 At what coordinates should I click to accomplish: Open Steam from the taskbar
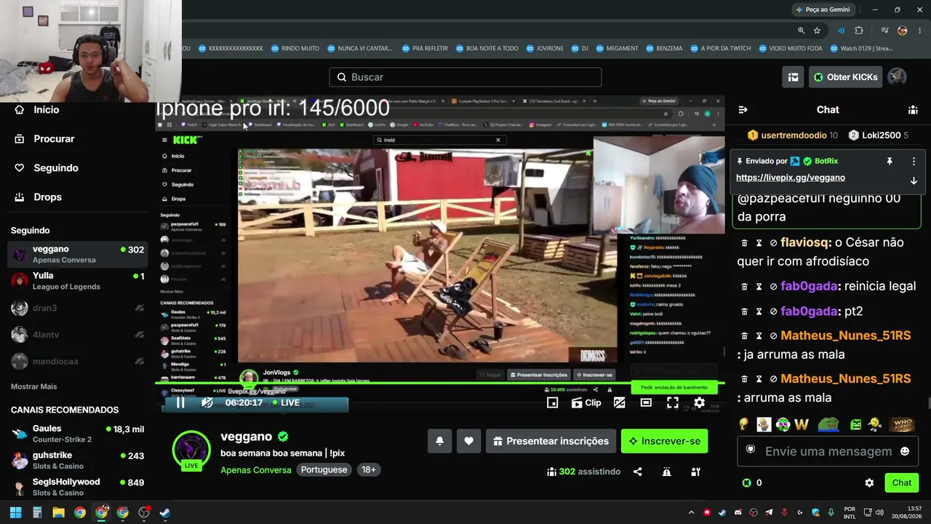[x=165, y=512]
